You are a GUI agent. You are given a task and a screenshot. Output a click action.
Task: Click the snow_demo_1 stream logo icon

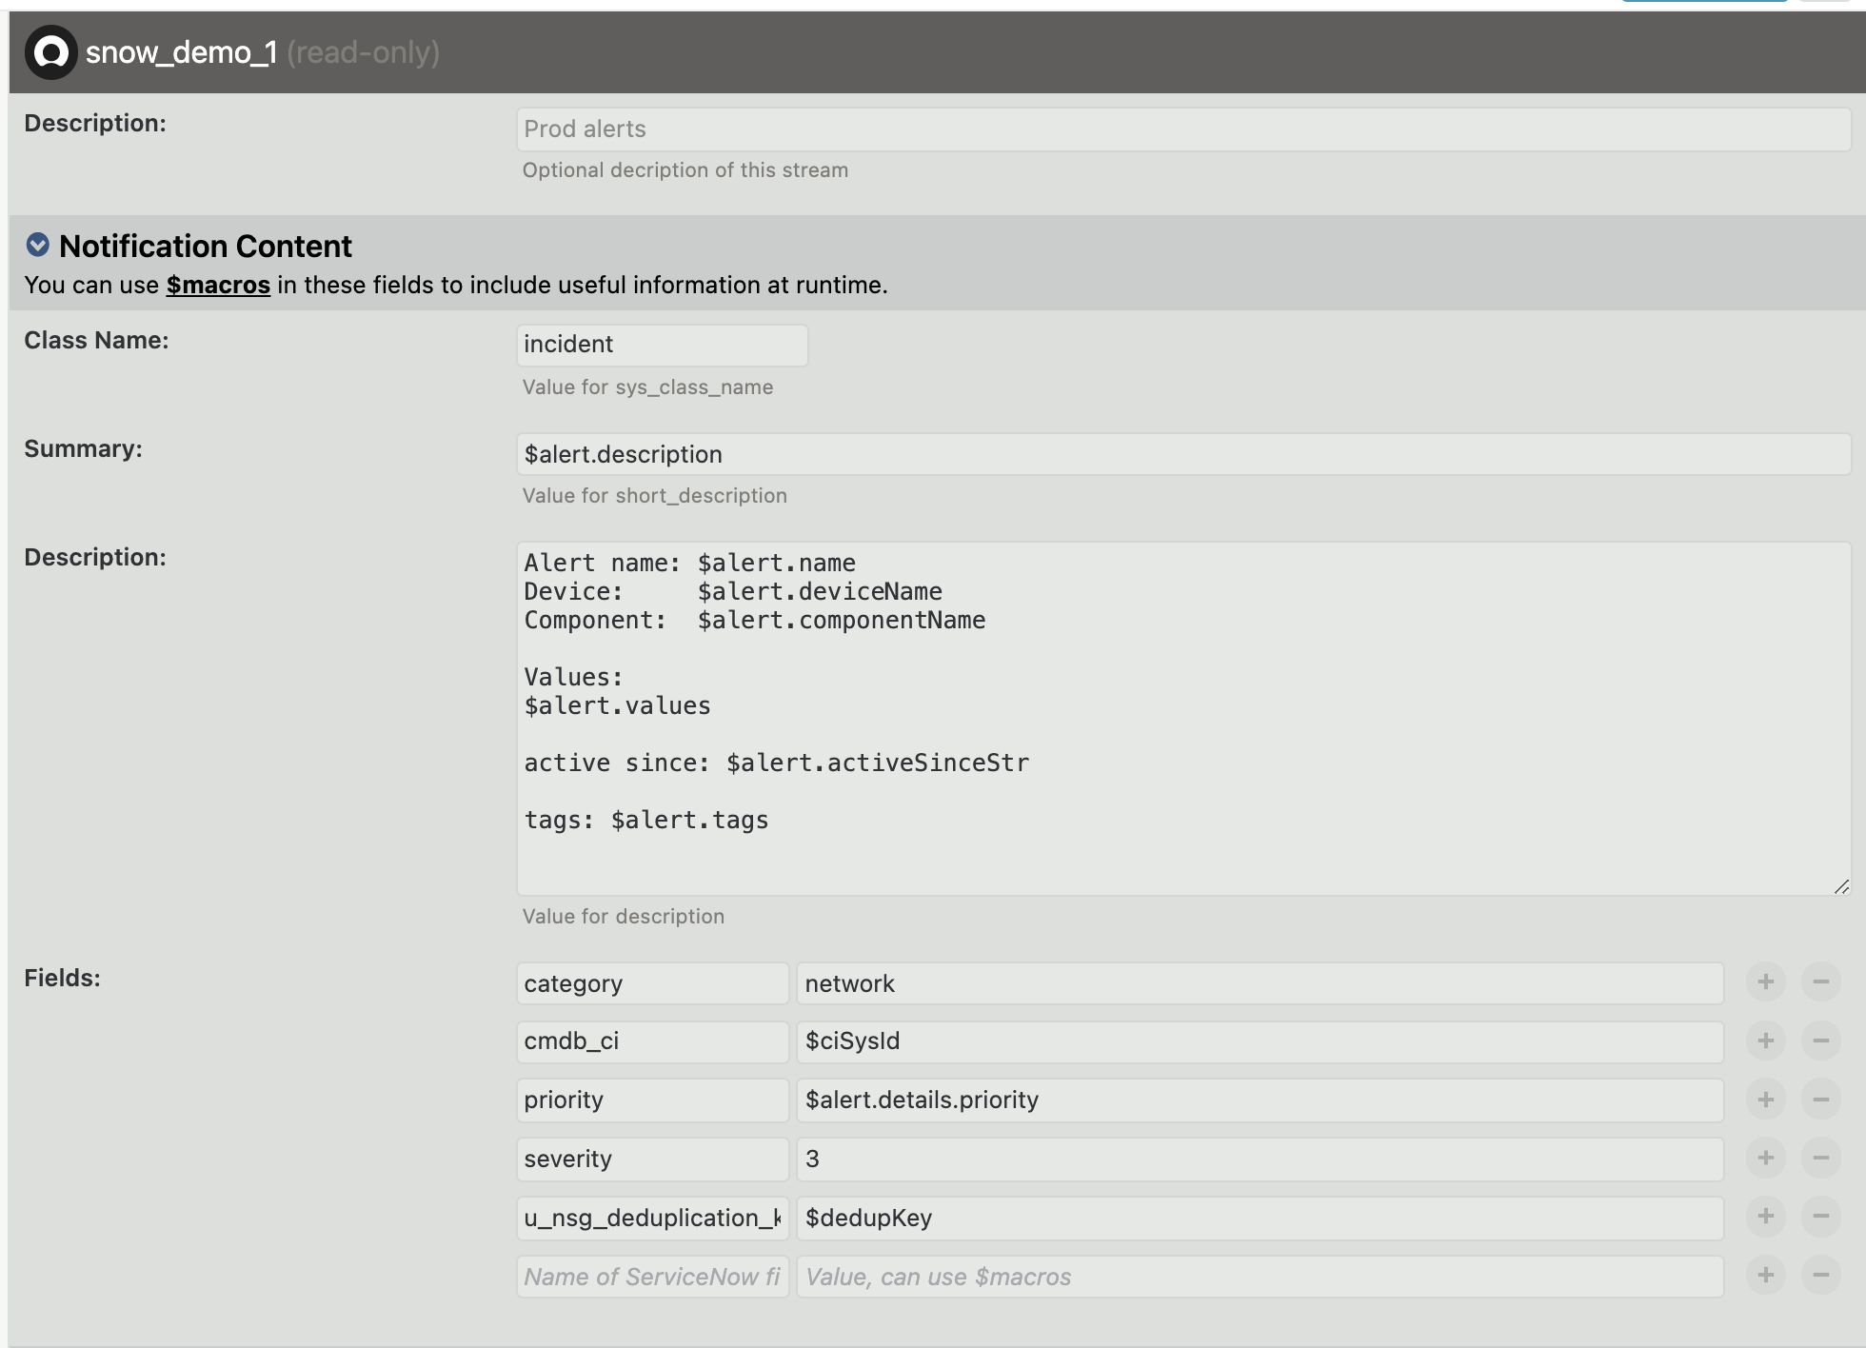point(50,52)
